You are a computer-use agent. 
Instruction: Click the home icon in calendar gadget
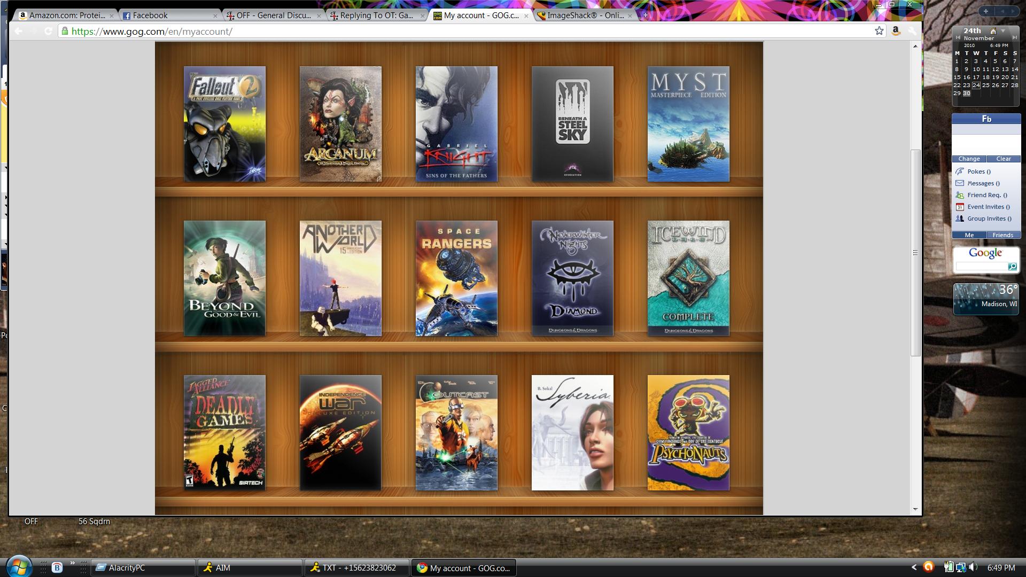(993, 31)
